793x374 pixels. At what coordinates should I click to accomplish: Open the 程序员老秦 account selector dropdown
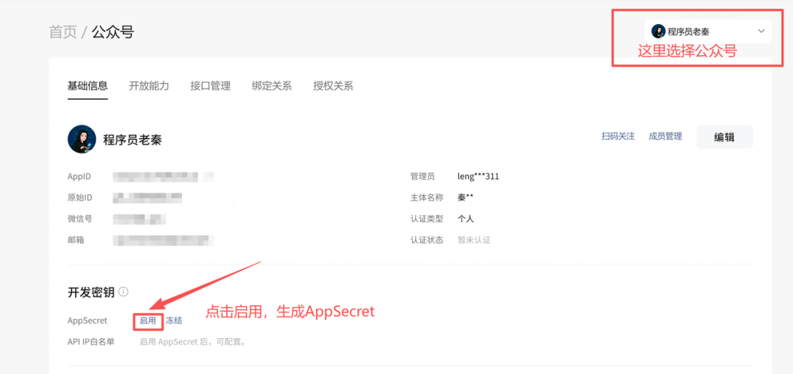click(708, 32)
